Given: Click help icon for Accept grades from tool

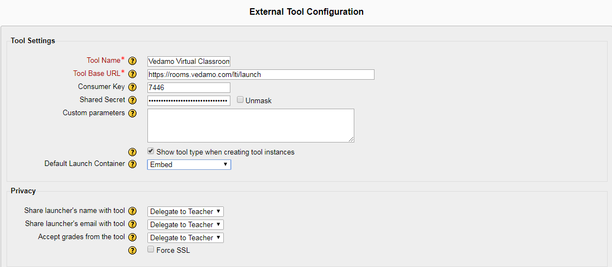Looking at the screenshot, I should (133, 238).
